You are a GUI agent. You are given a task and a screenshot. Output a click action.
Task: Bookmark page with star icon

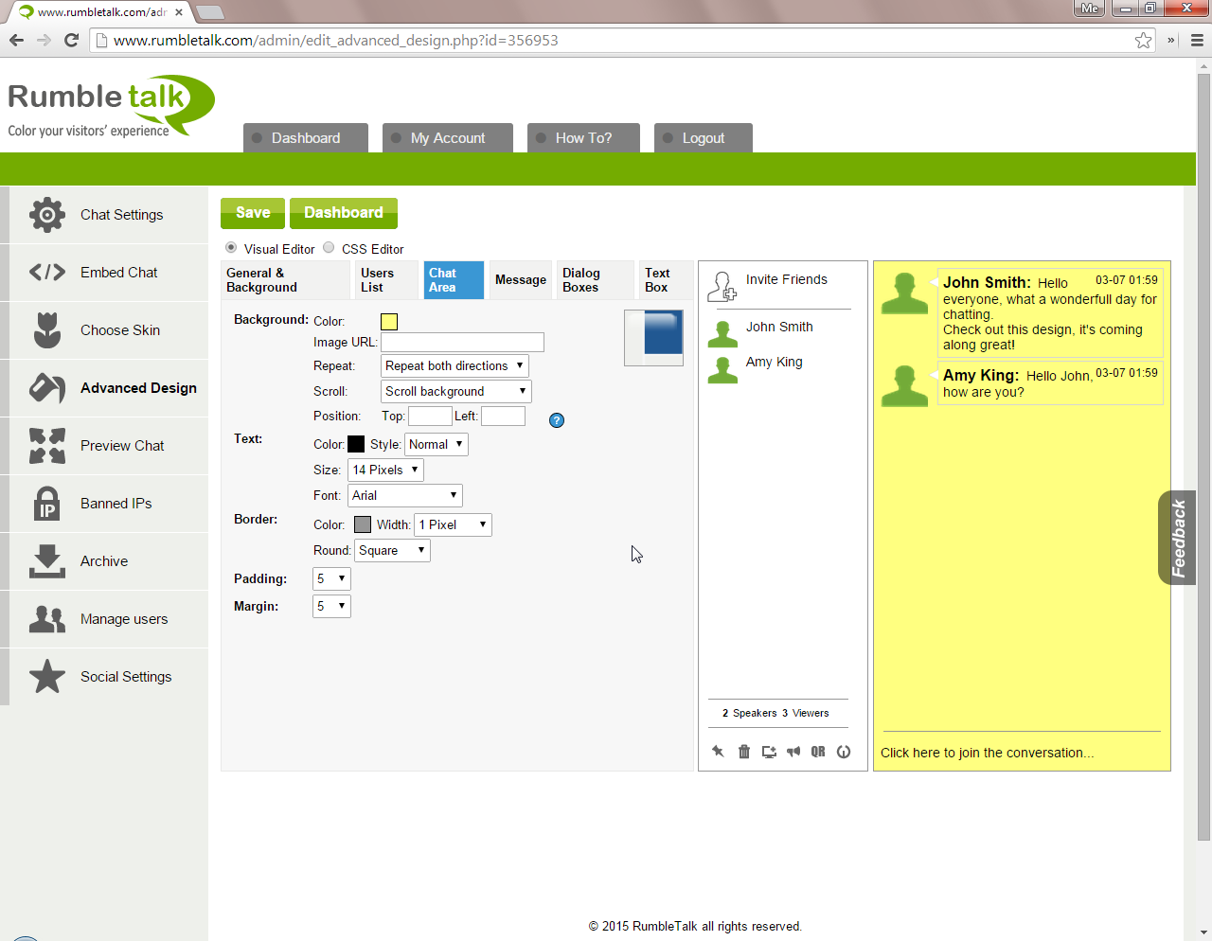coord(1144,40)
